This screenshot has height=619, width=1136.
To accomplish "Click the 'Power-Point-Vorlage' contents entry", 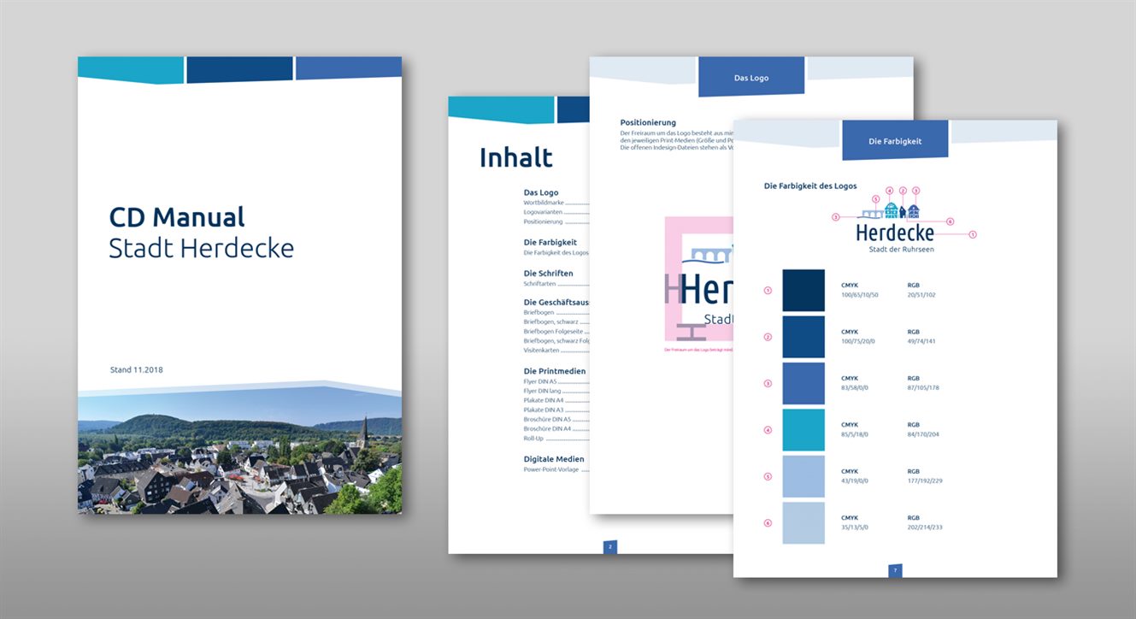I will pos(551,469).
